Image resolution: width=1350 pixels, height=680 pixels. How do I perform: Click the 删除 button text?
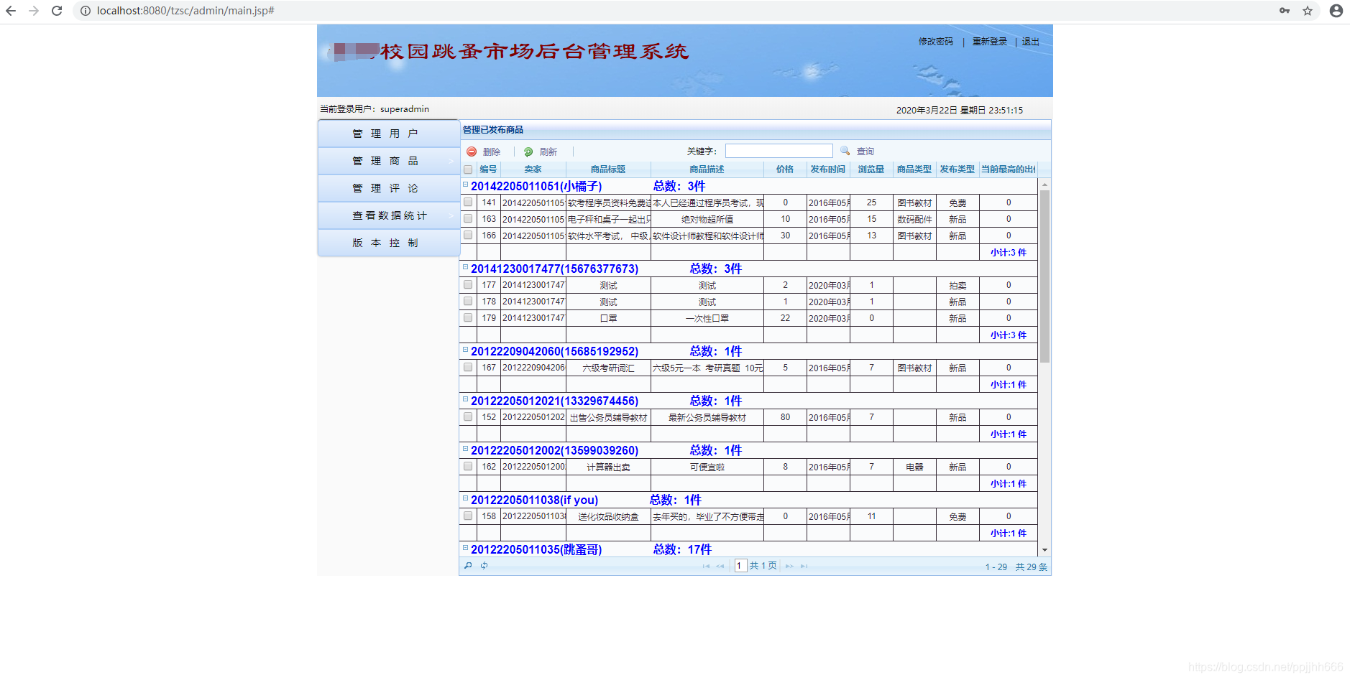point(492,152)
